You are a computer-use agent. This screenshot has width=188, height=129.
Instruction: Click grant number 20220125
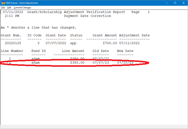pyautogui.click(x=13, y=43)
